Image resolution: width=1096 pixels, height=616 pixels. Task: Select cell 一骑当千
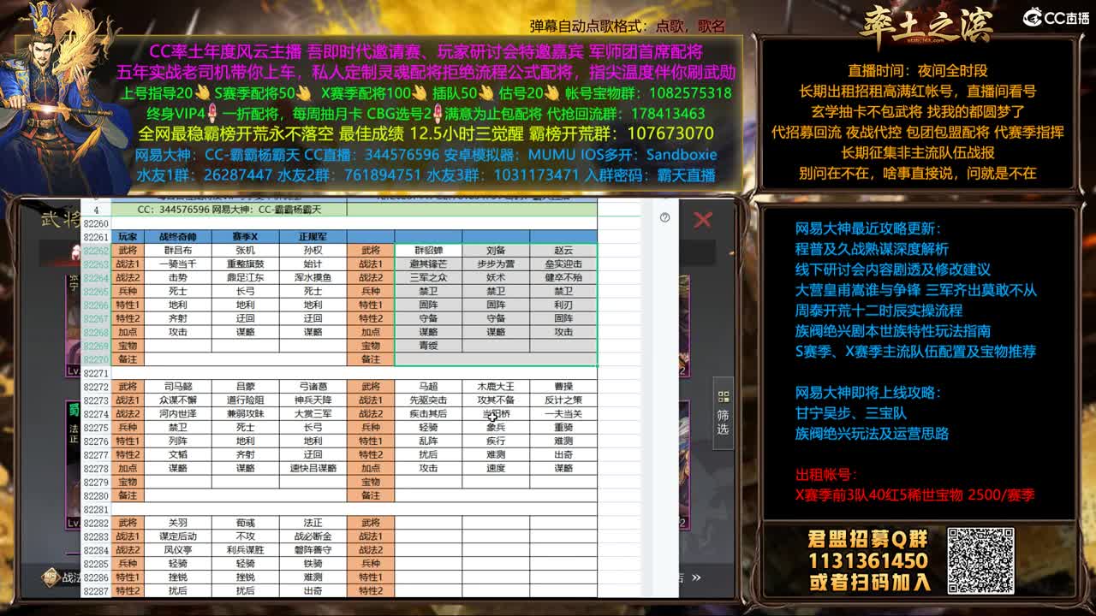tap(177, 264)
